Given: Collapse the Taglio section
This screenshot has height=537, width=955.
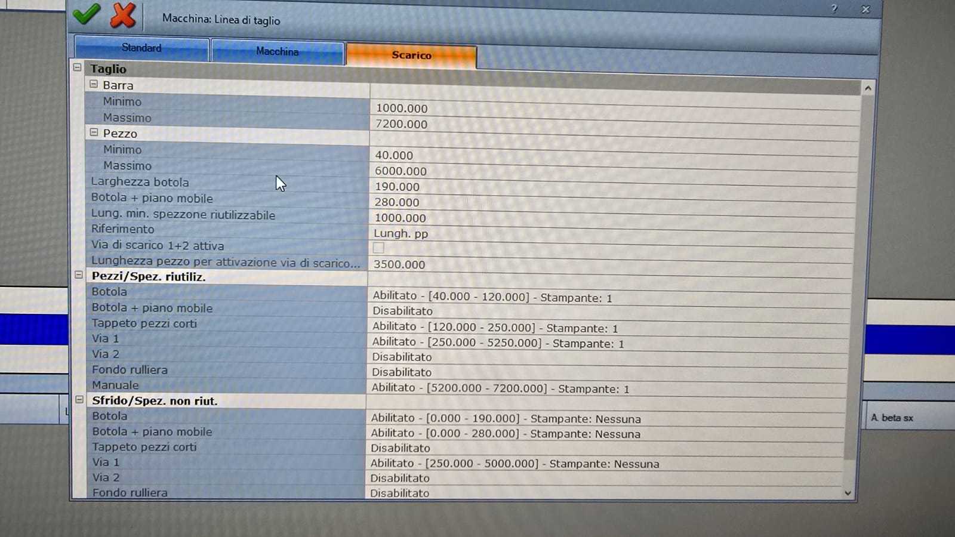Looking at the screenshot, I should coord(77,67).
